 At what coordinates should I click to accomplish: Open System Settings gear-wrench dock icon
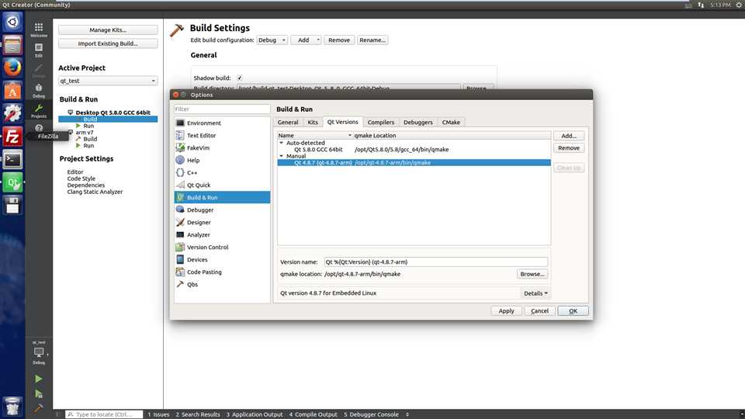click(12, 113)
